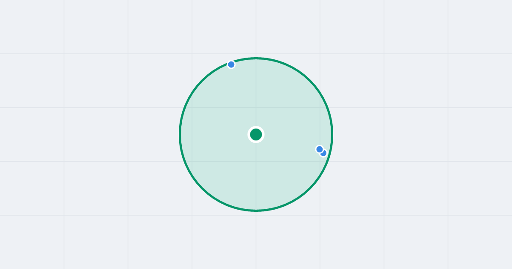
Task: Select the green center marker of the circle
Action: click(x=256, y=134)
